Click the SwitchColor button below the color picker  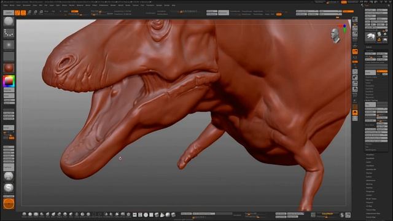coord(9,90)
